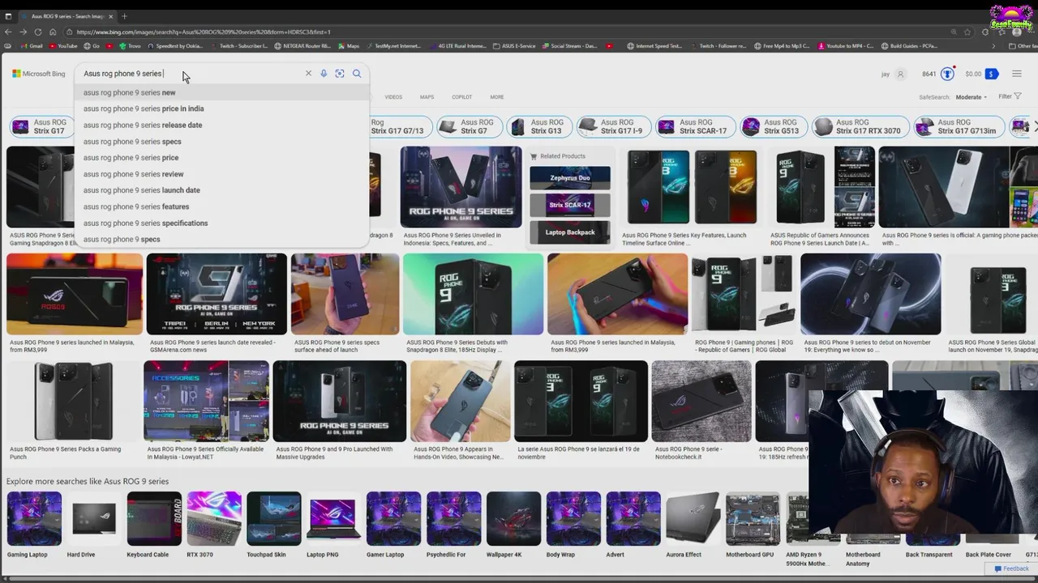Open Wallpaper 4K explore thumbnail
The width and height of the screenshot is (1038, 583).
point(513,518)
